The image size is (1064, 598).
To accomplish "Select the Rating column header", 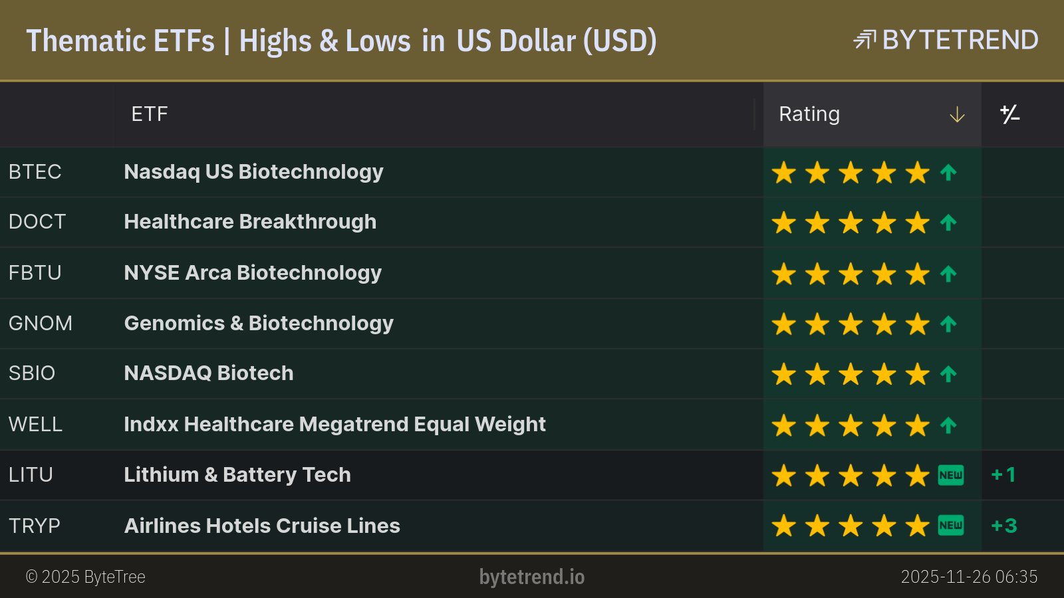I will (x=809, y=114).
